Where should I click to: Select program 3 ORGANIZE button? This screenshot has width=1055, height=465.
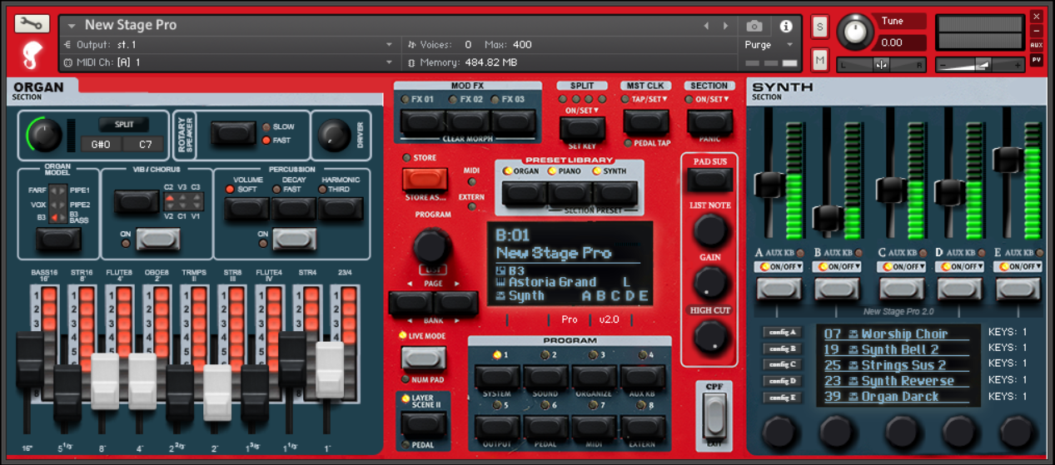[x=594, y=376]
